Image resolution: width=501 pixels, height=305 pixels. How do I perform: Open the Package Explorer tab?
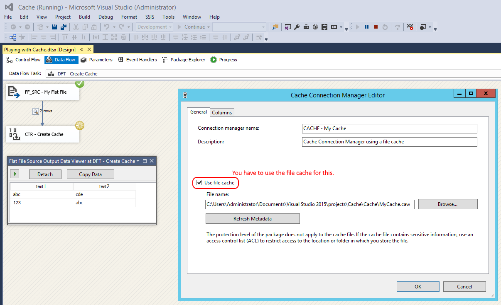(x=184, y=60)
